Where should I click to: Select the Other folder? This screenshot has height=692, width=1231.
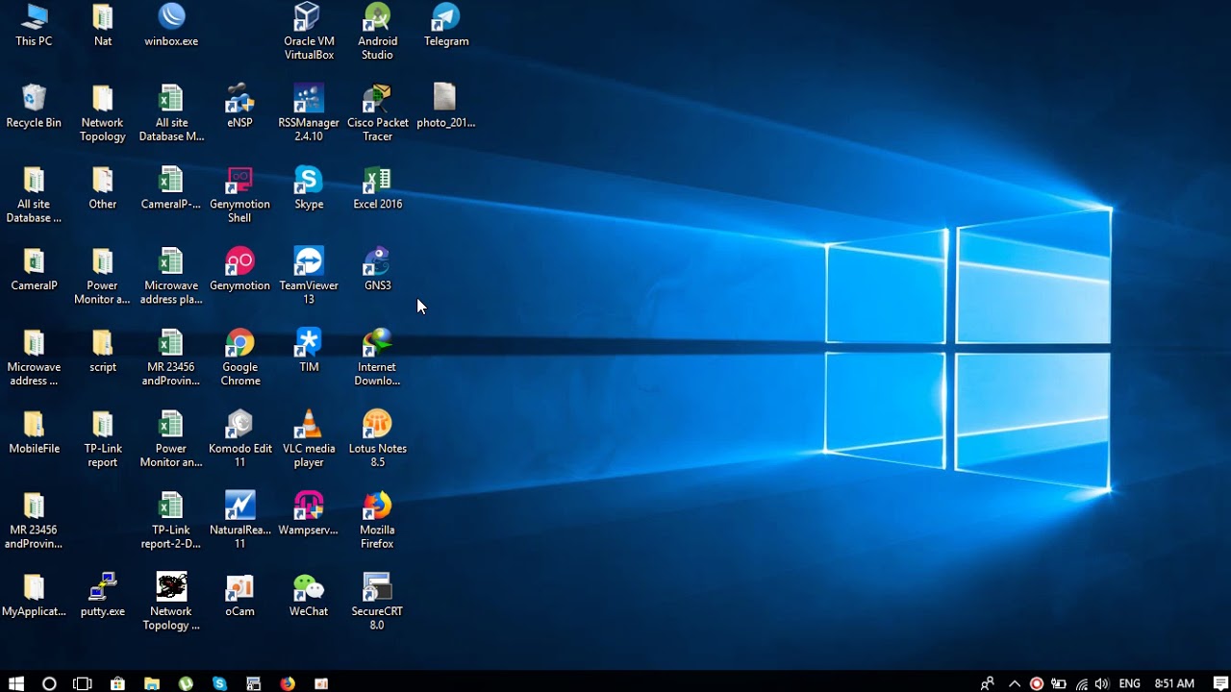click(x=103, y=188)
